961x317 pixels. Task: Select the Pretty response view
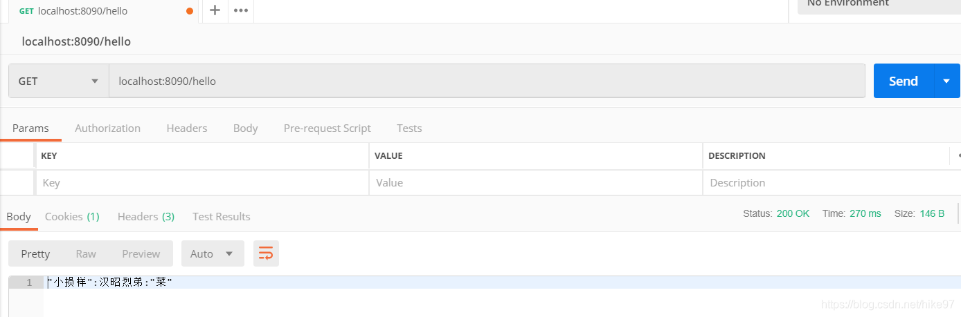pos(35,253)
